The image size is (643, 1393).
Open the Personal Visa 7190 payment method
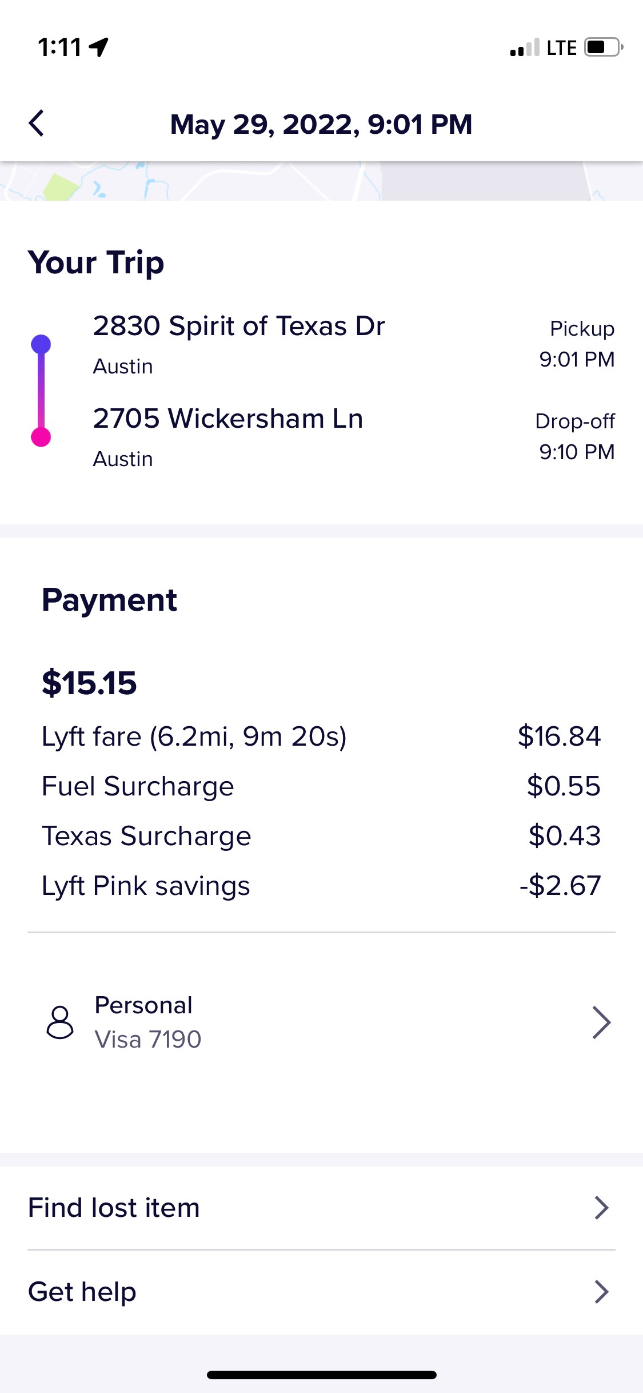click(147, 1022)
